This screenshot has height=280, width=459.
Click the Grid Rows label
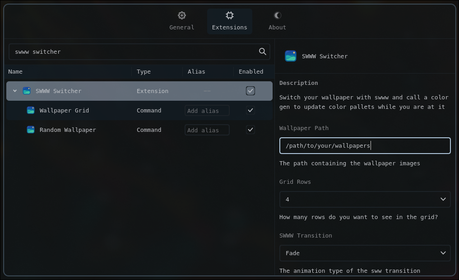click(x=295, y=182)
